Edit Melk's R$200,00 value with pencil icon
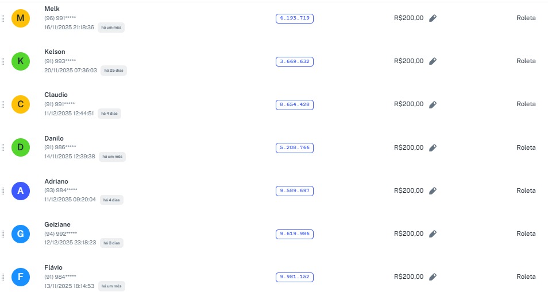 click(x=433, y=18)
